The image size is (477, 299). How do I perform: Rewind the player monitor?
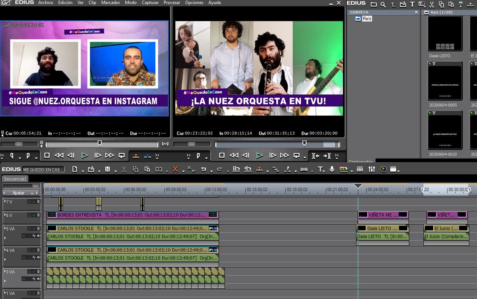[59, 155]
